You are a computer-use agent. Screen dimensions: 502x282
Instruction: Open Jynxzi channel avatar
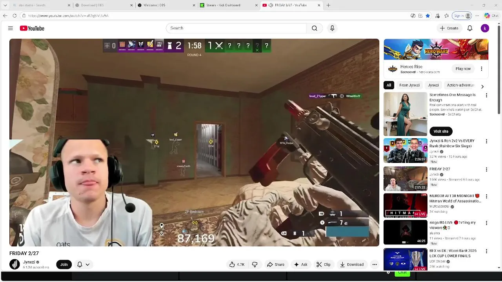(x=15, y=264)
